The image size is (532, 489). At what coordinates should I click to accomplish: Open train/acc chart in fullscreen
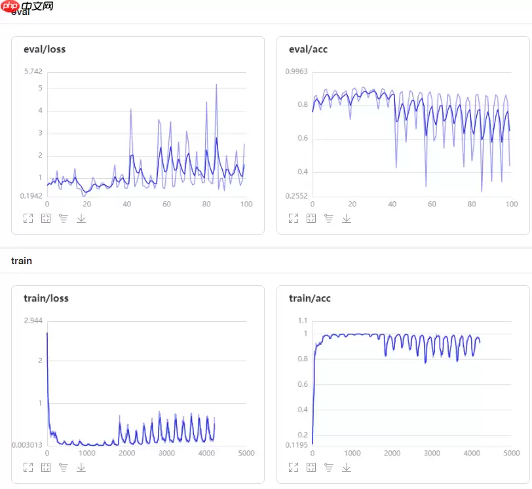click(x=294, y=467)
